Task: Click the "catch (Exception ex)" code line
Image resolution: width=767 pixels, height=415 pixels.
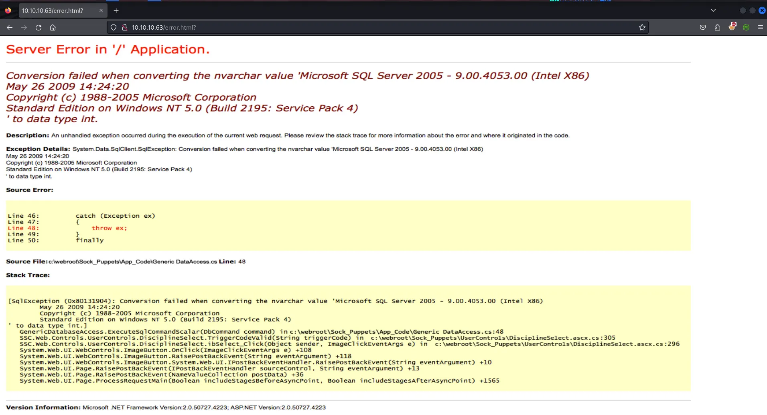Action: point(116,216)
